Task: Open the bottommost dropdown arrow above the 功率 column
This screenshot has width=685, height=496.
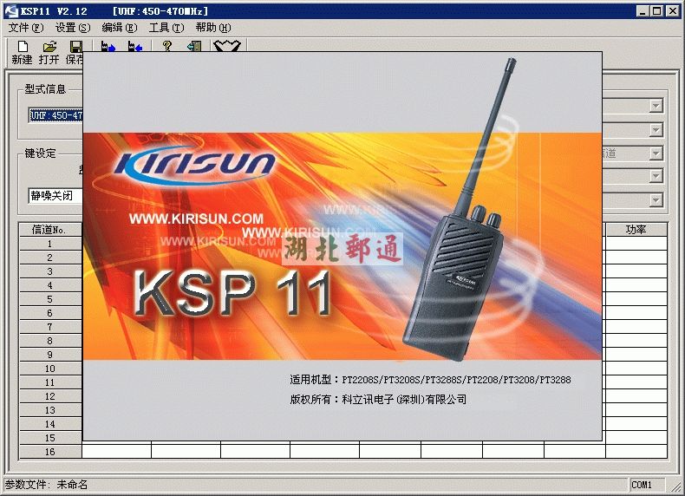Action: pos(656,200)
